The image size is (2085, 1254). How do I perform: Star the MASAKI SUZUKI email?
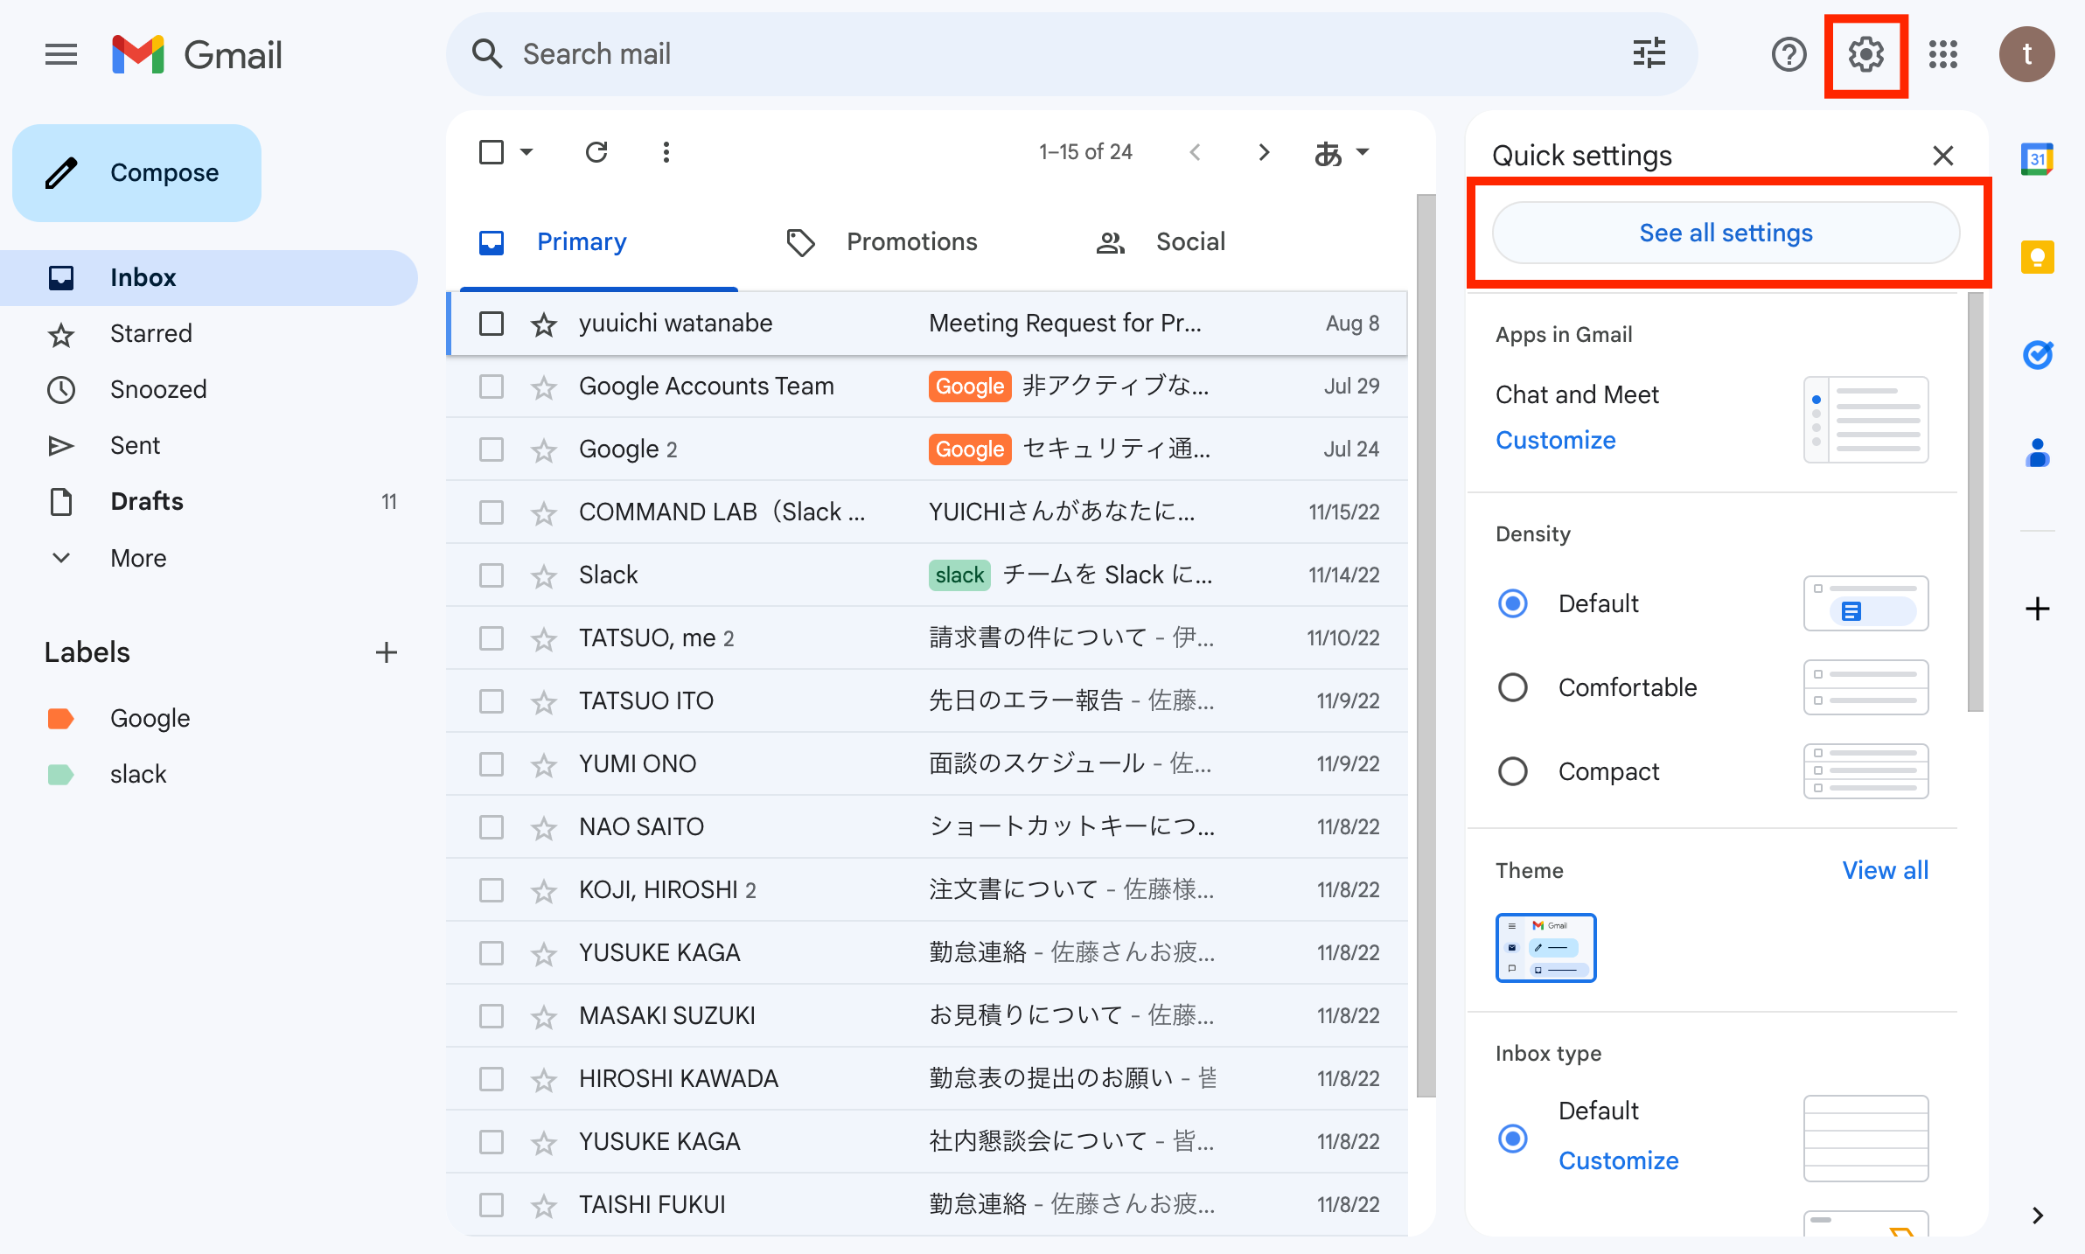click(x=544, y=1016)
